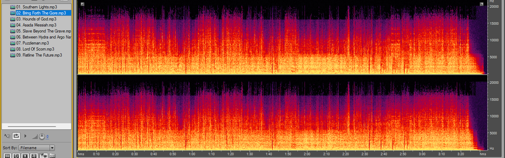505x158 pixels.
Task: Click the top-right corner handle of spectrogram
Action: pos(482,4)
